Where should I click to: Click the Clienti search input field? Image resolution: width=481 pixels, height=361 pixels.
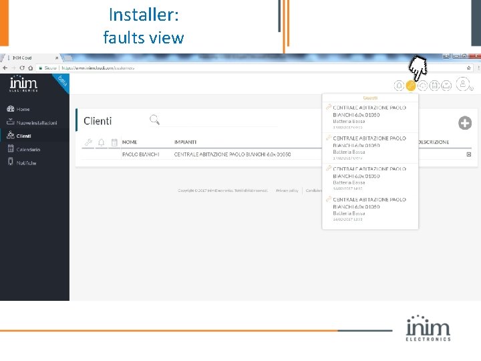pos(220,120)
